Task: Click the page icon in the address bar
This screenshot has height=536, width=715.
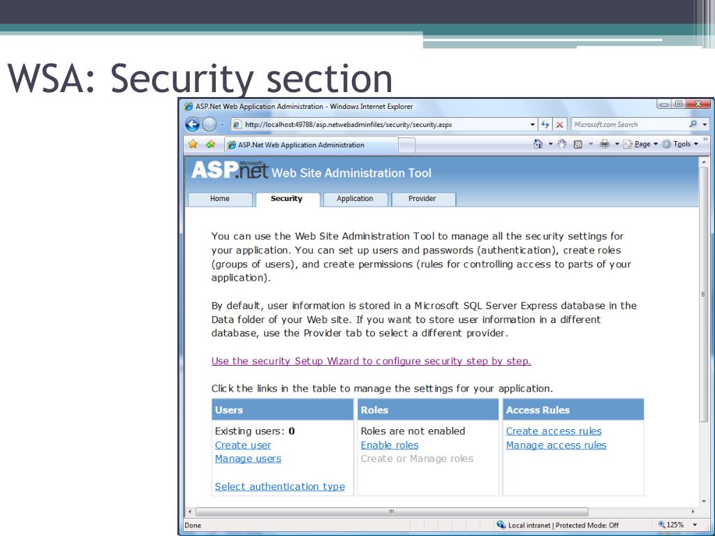Action: 237,124
